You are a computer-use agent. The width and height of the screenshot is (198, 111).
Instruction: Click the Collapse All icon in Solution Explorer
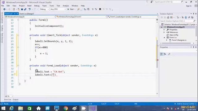coord(189,17)
